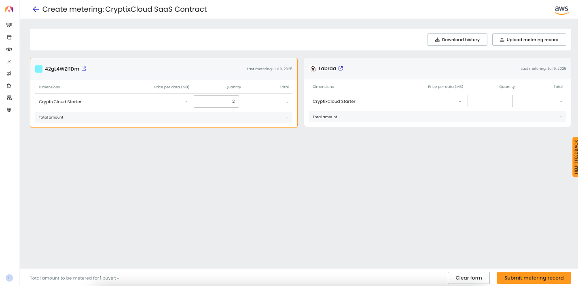
Task: Open the Help | Feedback side tab
Action: tap(575, 157)
